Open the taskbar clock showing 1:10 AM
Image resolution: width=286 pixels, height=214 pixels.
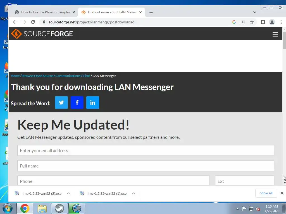pyautogui.click(x=272, y=209)
